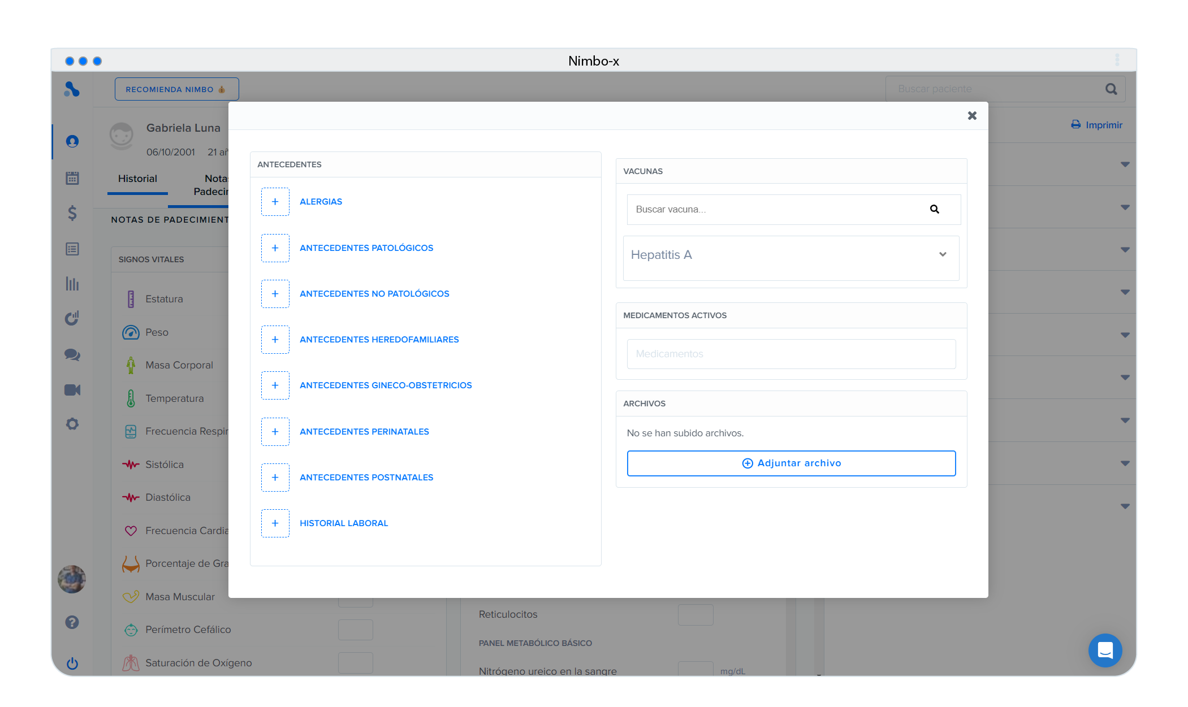Click the calendar icon in sidebar
This screenshot has height=707, width=1188.
click(72, 178)
